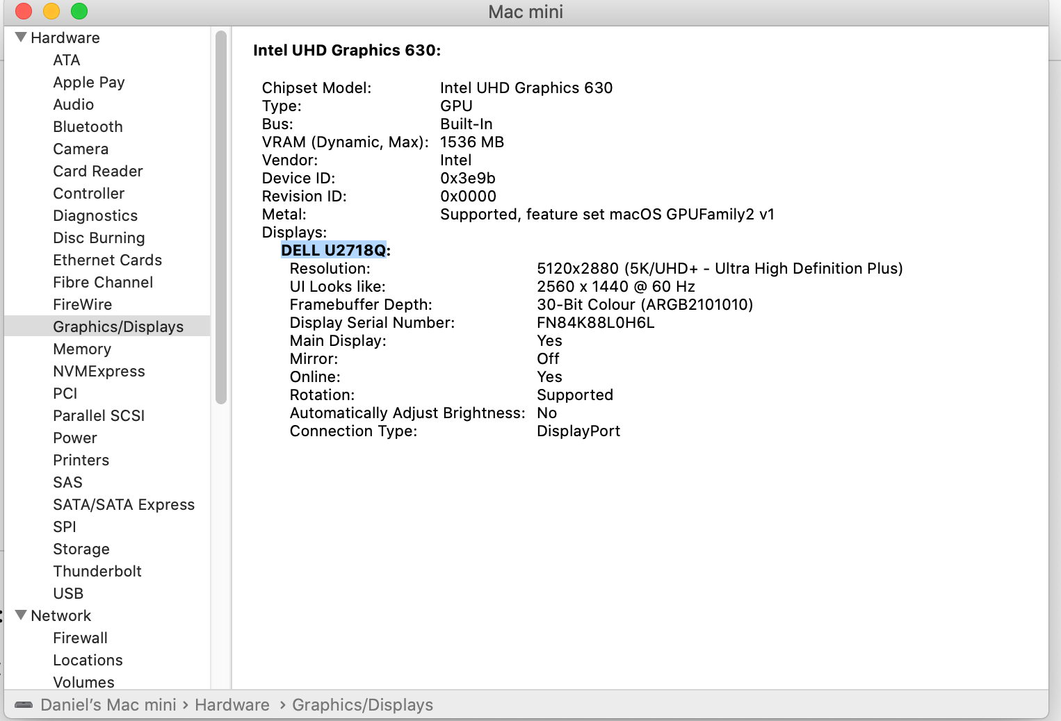The image size is (1061, 721).
Task: Select Parallel SCSI in the sidebar
Action: [x=99, y=415]
